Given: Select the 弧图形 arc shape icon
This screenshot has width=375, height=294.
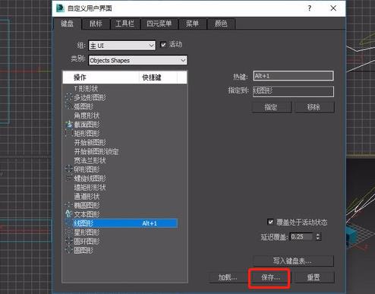Looking at the screenshot, I should pyautogui.click(x=68, y=106).
